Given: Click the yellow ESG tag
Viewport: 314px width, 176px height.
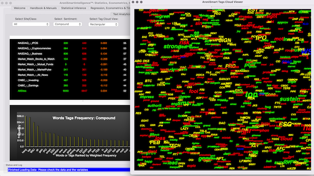Looking at the screenshot, I should (x=285, y=125).
